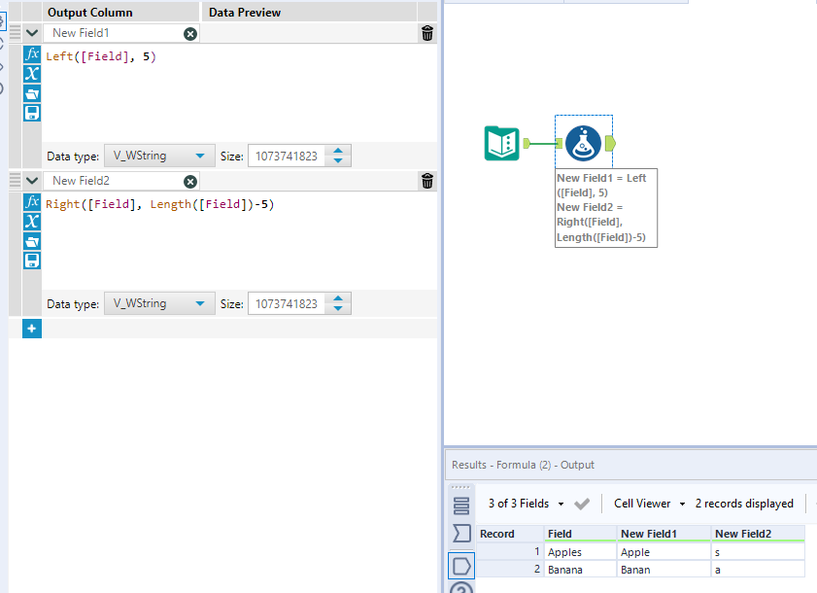Screen dimensions: 817x593
Task: Select the Input Data tool on the canvas
Action: (x=501, y=139)
